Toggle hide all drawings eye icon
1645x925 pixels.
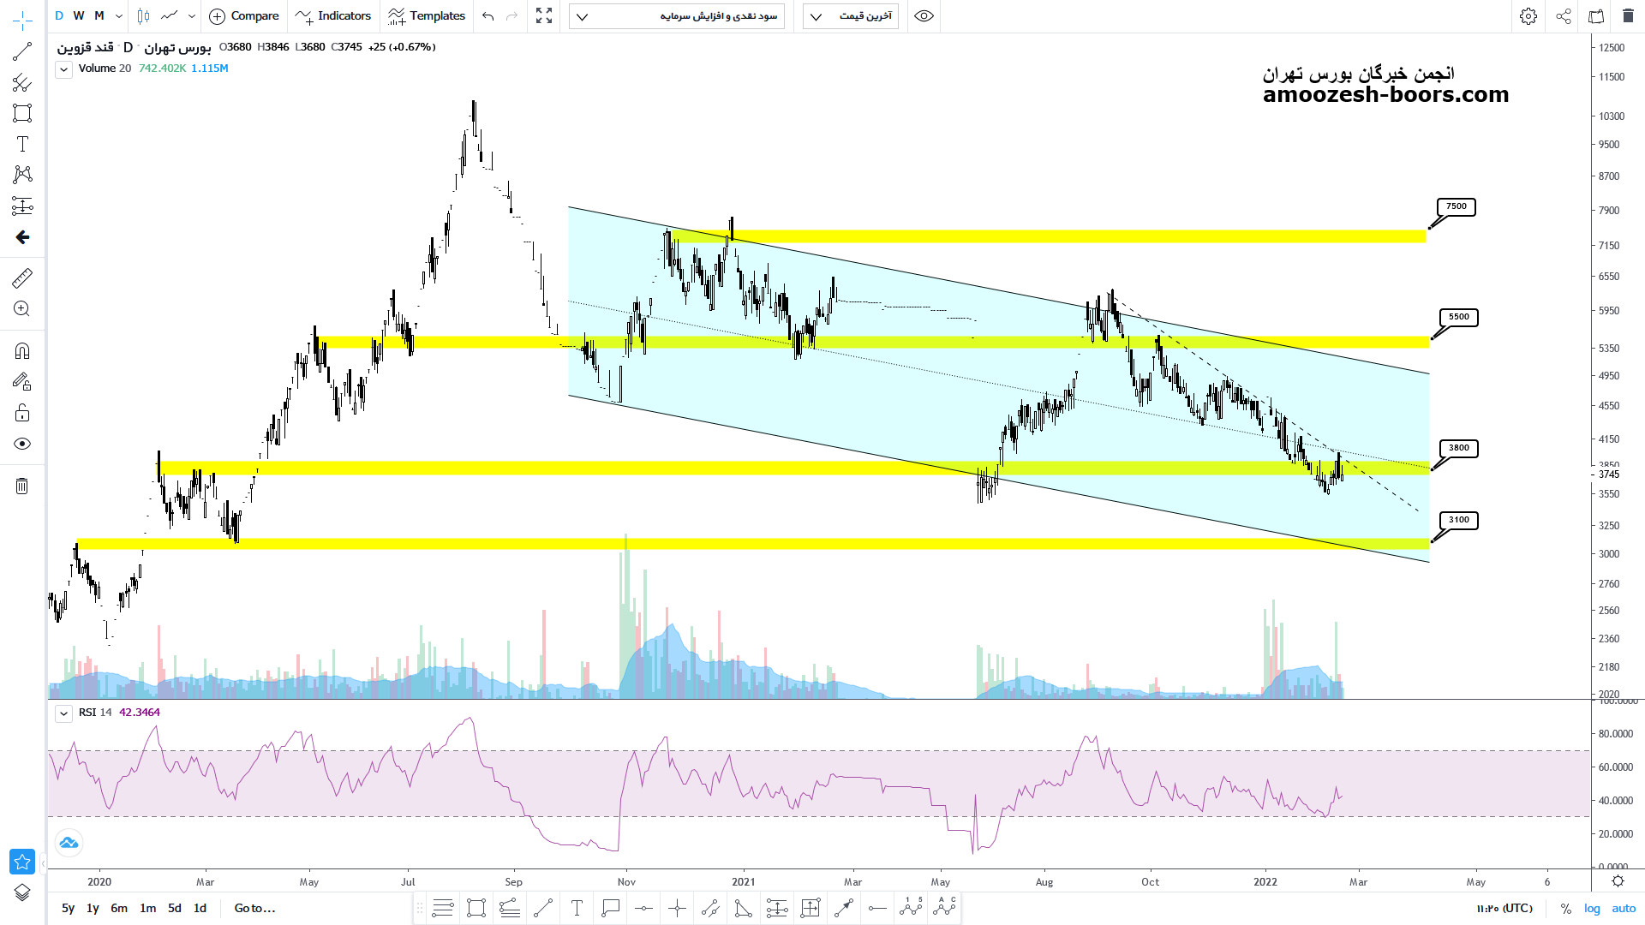click(22, 444)
